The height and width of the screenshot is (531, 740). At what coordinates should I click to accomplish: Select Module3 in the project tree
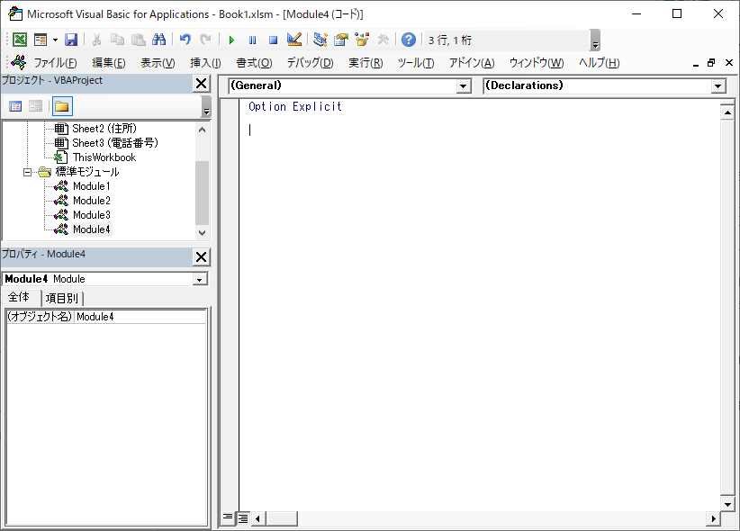(92, 215)
